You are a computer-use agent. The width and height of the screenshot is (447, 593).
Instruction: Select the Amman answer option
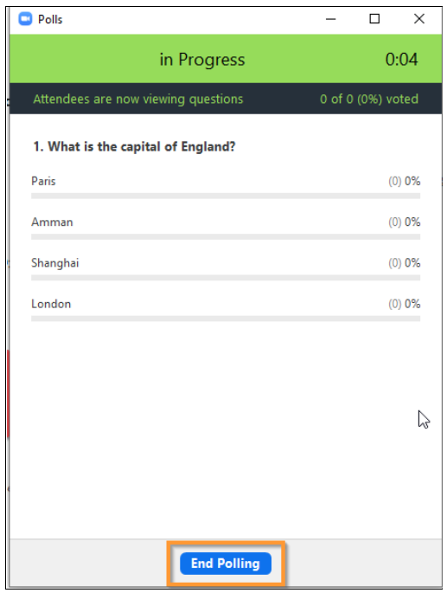click(x=52, y=222)
